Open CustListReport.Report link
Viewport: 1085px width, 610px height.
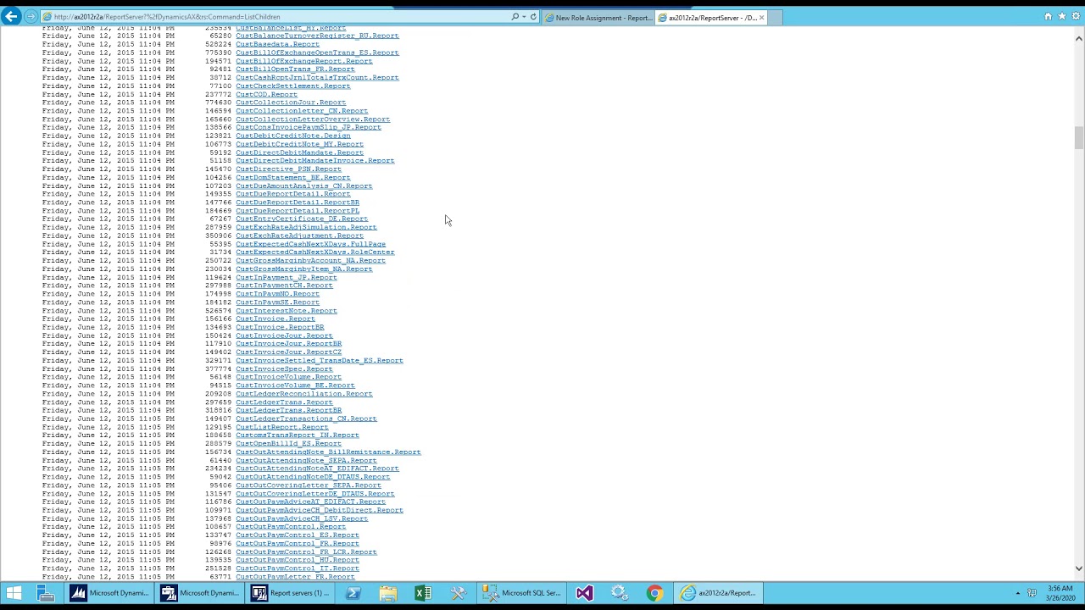pos(282,427)
